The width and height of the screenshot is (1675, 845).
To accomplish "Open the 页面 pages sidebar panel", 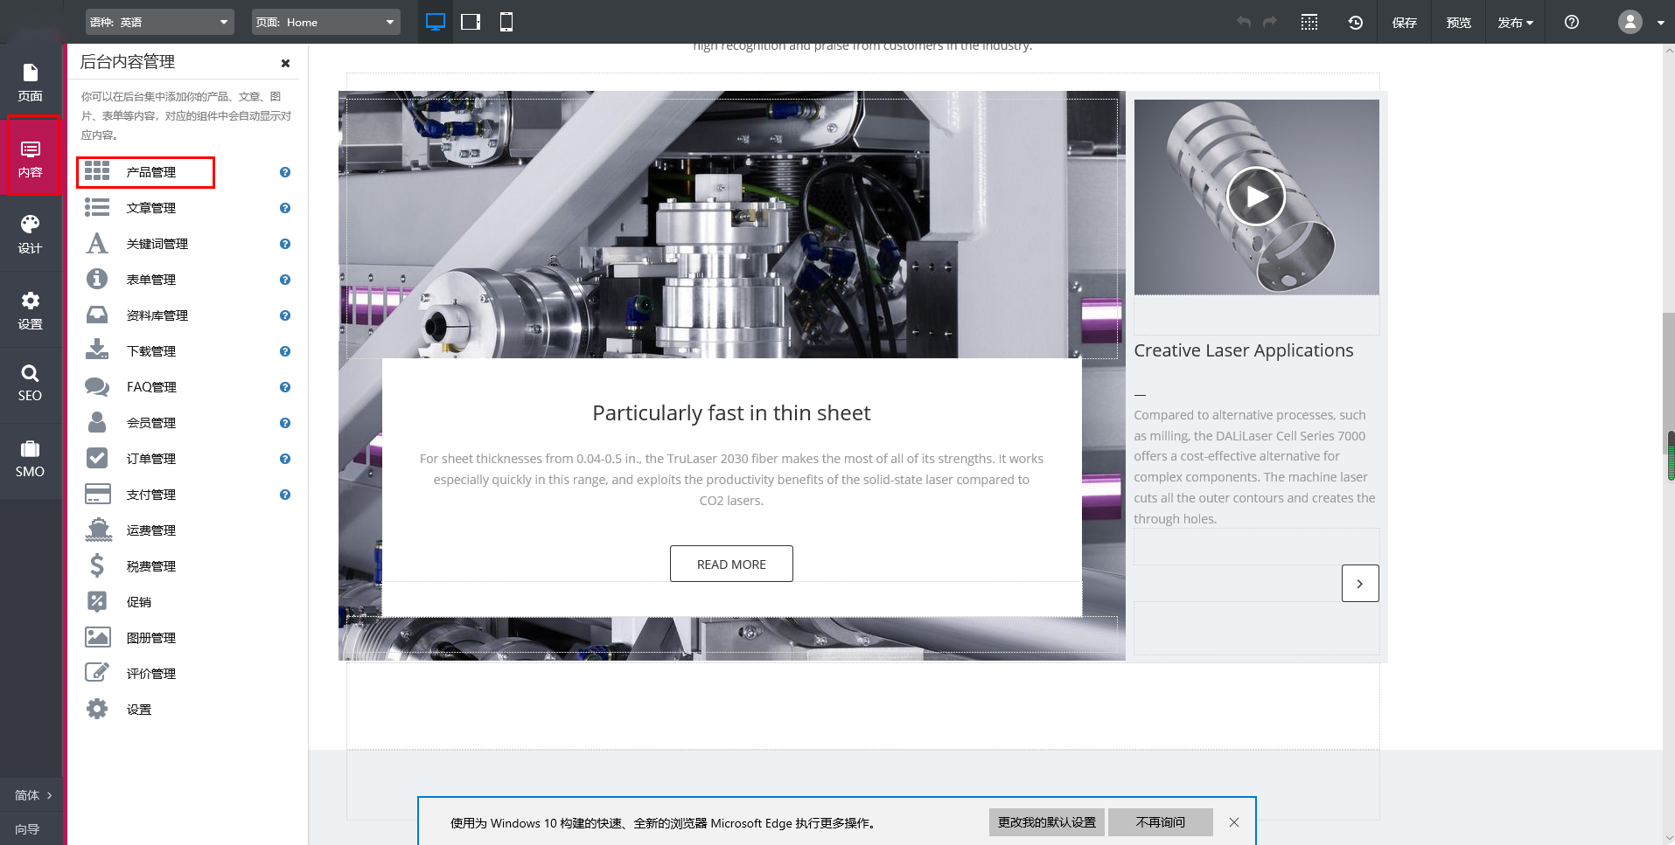I will coord(31,82).
